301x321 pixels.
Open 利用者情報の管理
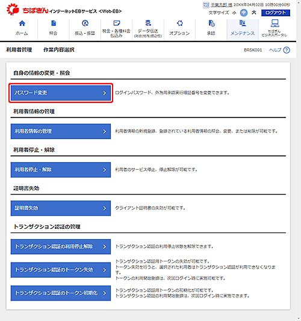[x=61, y=131]
